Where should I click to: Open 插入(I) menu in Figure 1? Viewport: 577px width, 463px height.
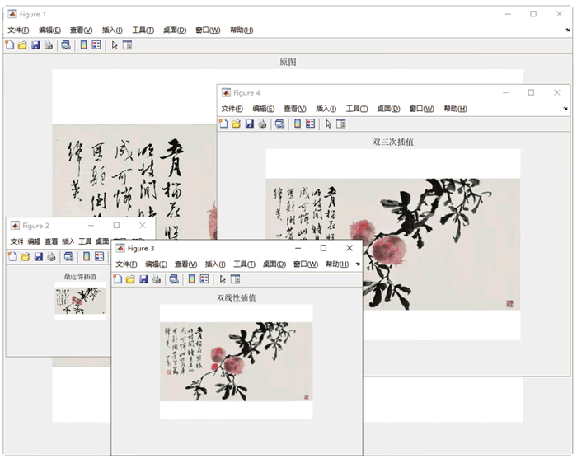point(112,30)
